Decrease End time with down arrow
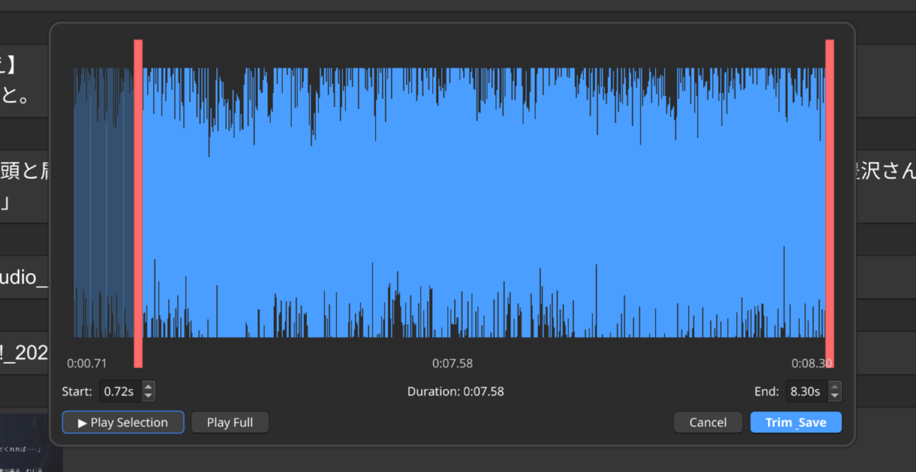916x472 pixels. point(834,396)
